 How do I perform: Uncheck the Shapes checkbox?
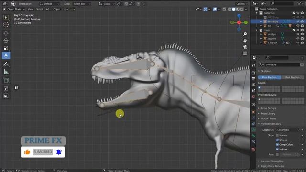tap(277, 140)
